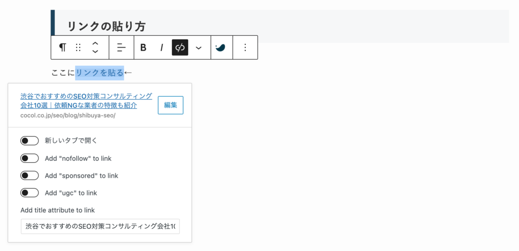Image resolution: width=519 pixels, height=251 pixels.
Task: Toggle Add "nofollow" to link switch
Action: tap(29, 158)
